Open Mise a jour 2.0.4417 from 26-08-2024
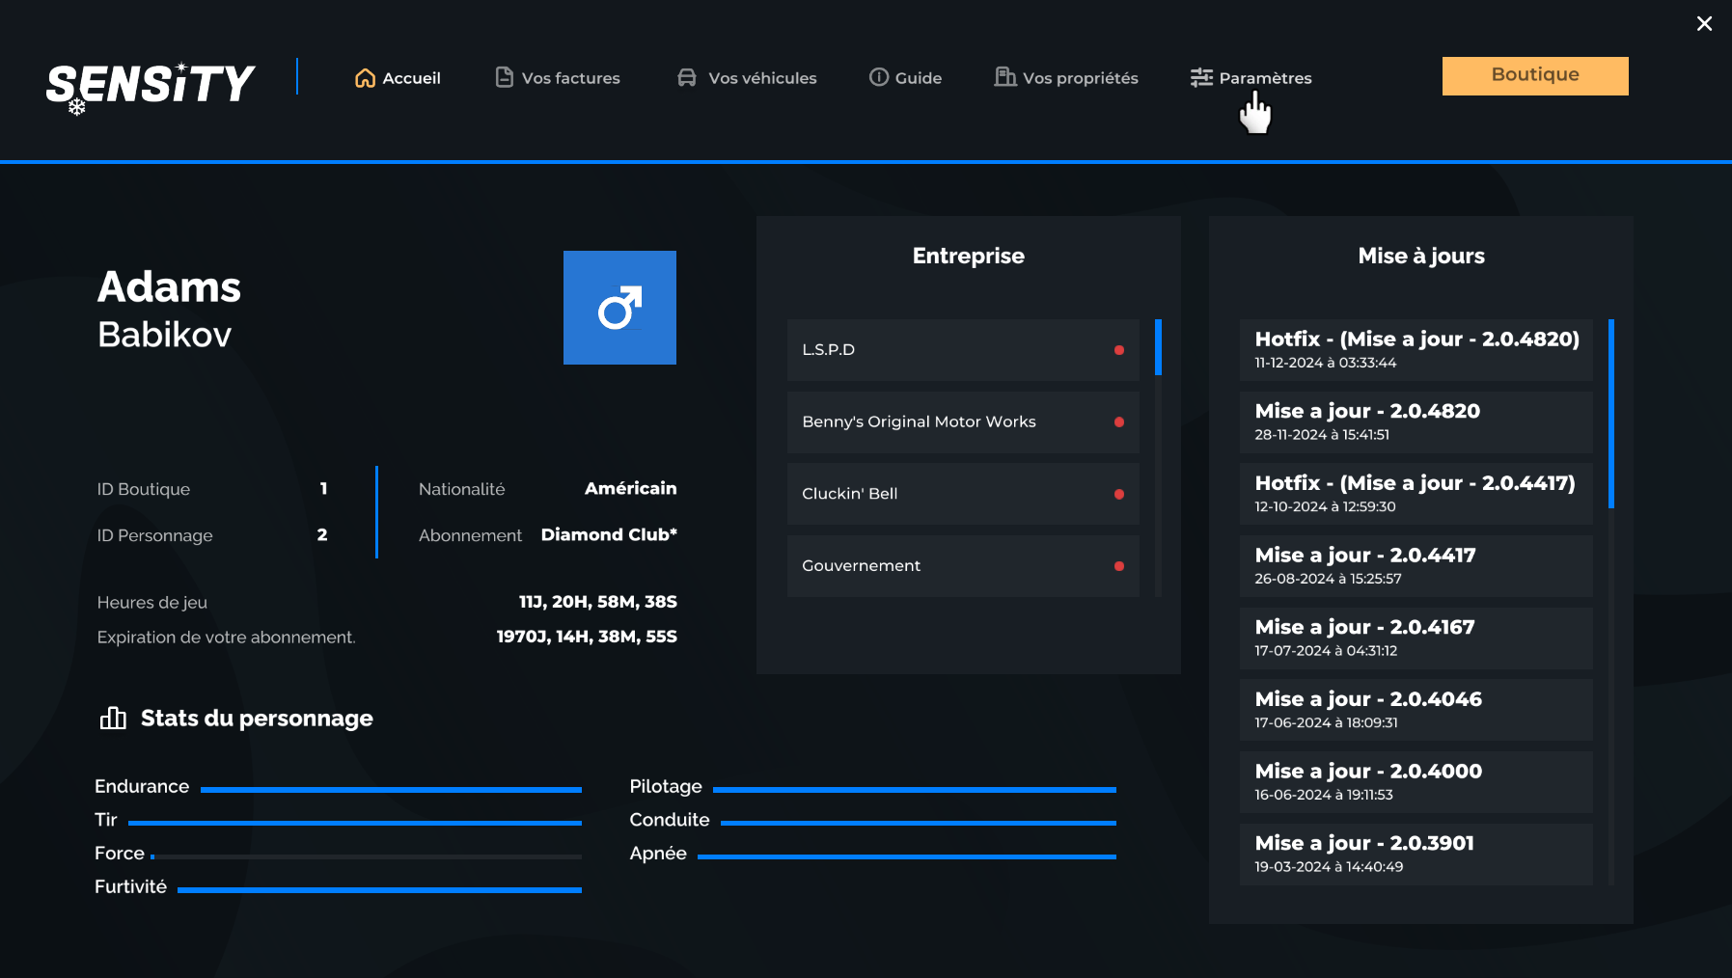Viewport: 1732px width, 978px height. (1416, 566)
